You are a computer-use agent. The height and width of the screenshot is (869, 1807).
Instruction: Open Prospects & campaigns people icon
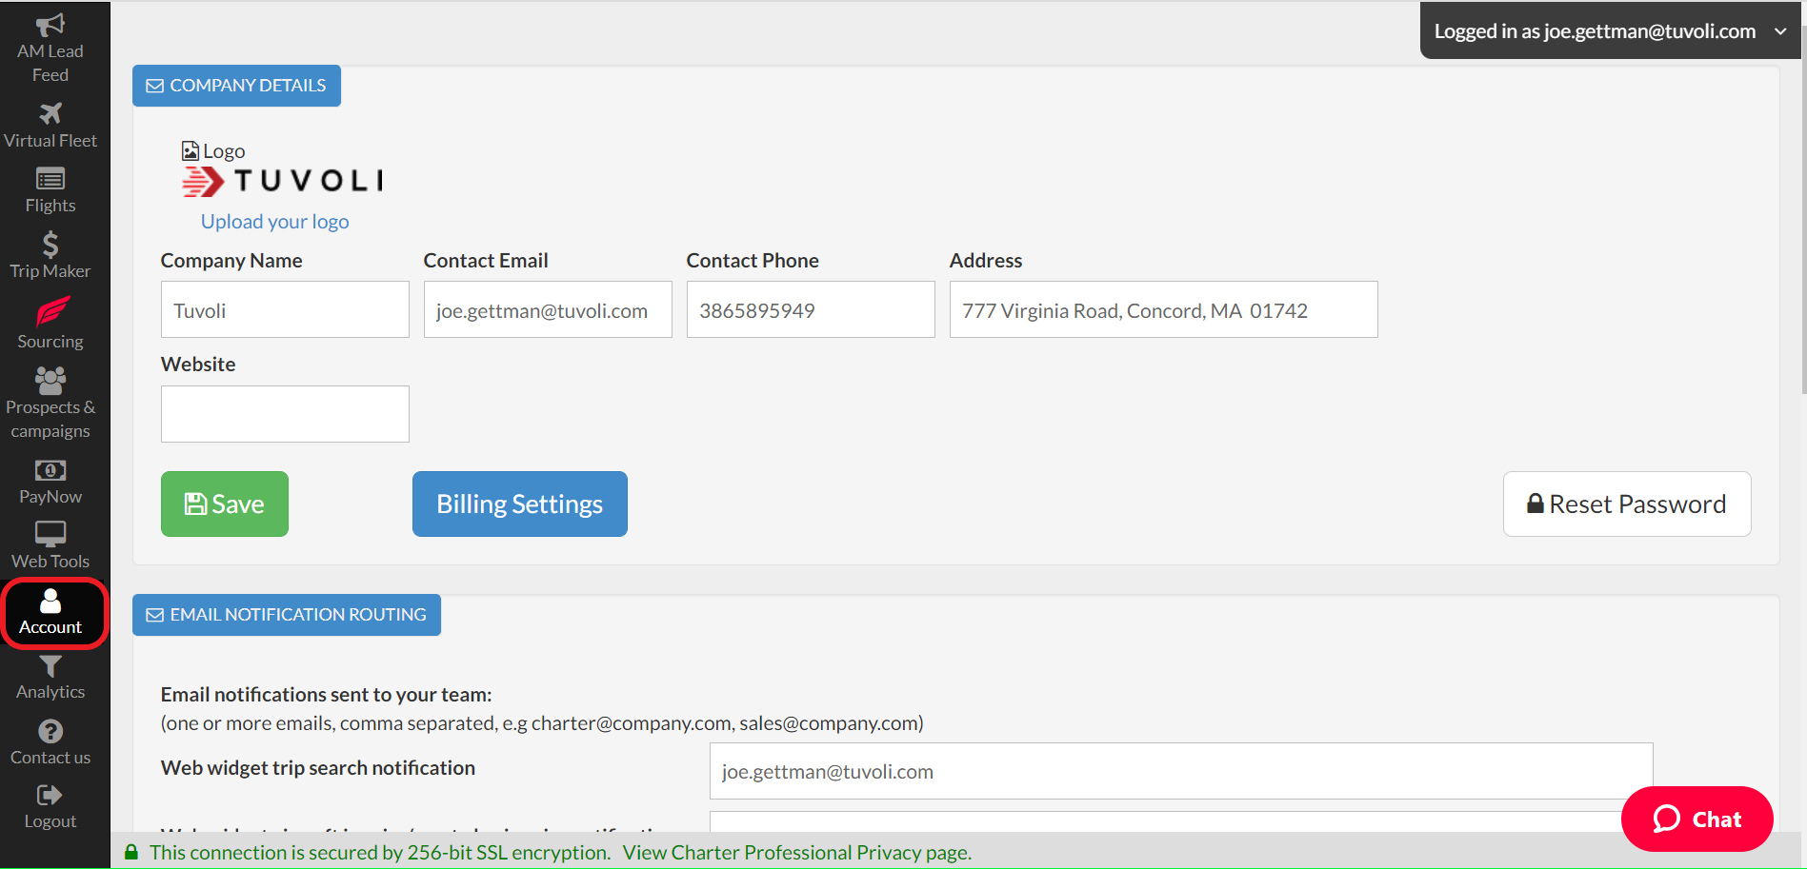pos(50,381)
